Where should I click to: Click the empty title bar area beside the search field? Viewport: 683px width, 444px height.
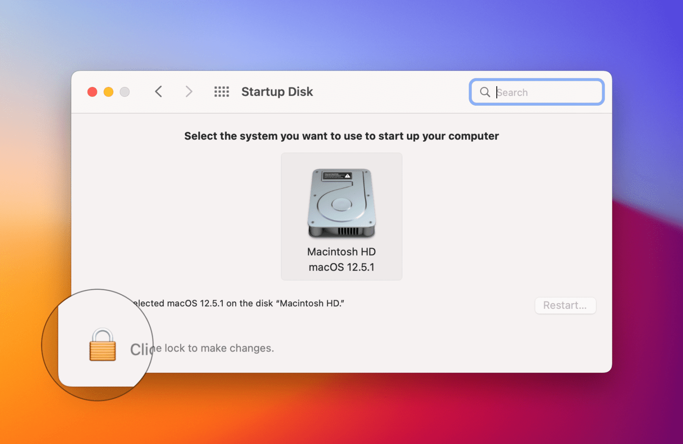[391, 92]
